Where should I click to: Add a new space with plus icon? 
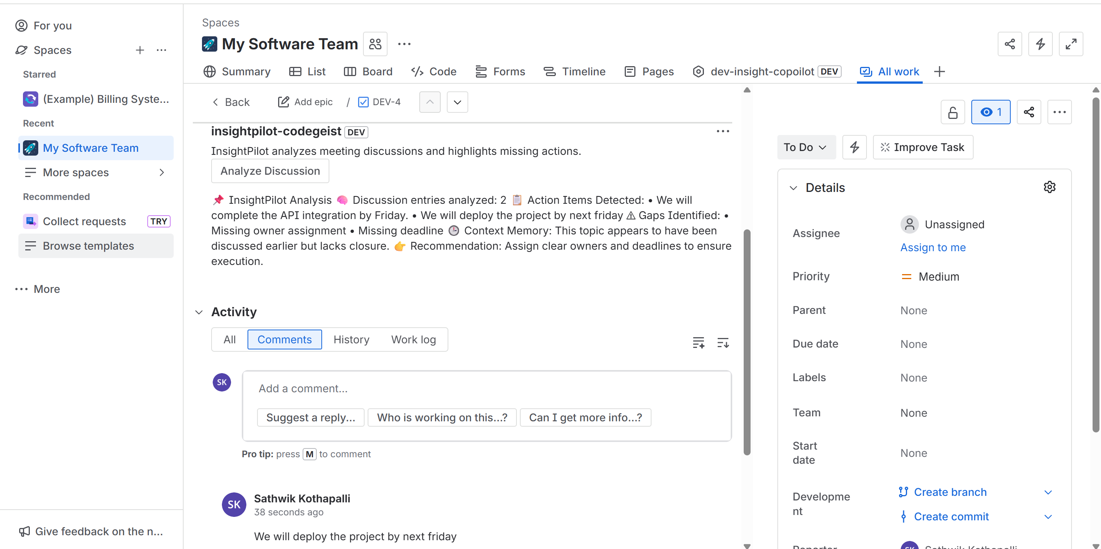(140, 50)
